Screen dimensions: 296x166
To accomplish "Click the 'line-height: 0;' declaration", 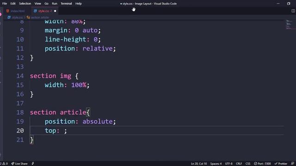I will coord(73,40).
